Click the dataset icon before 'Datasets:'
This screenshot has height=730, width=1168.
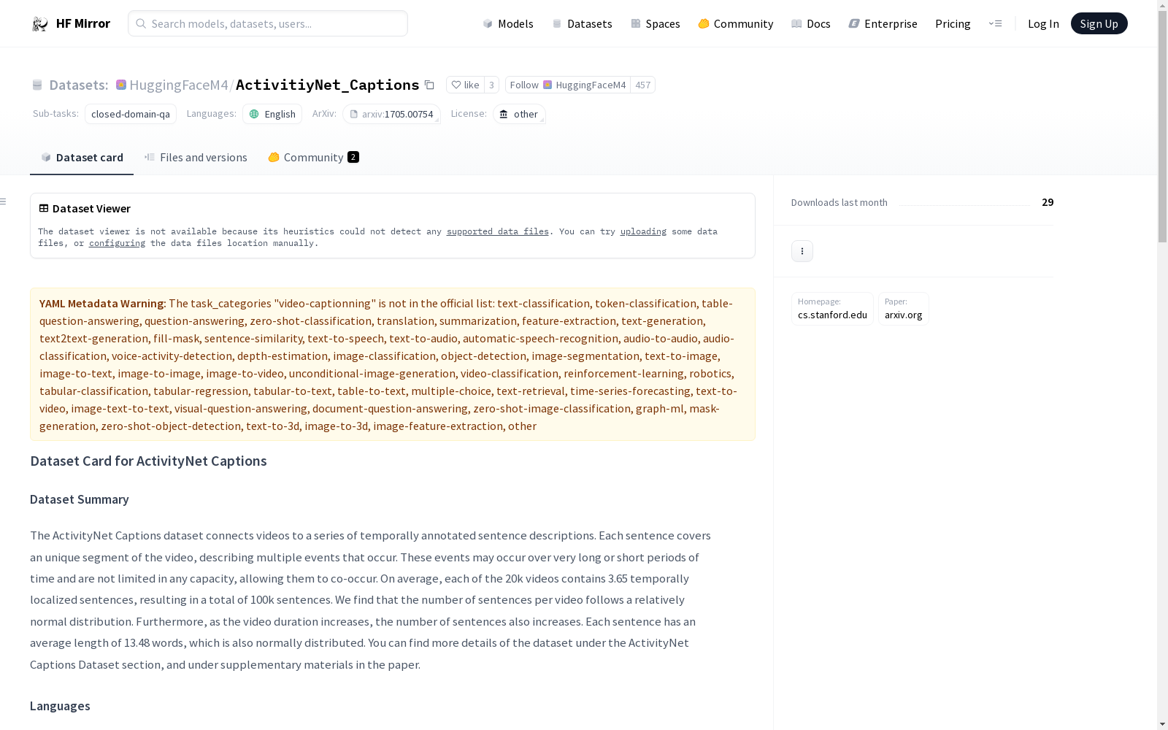pyautogui.click(x=37, y=85)
